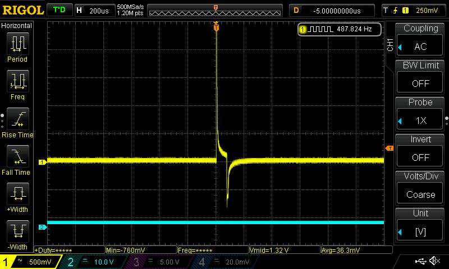The image size is (449, 269).
Task: Click the orange trigger position marker at top
Action: [x=216, y=27]
